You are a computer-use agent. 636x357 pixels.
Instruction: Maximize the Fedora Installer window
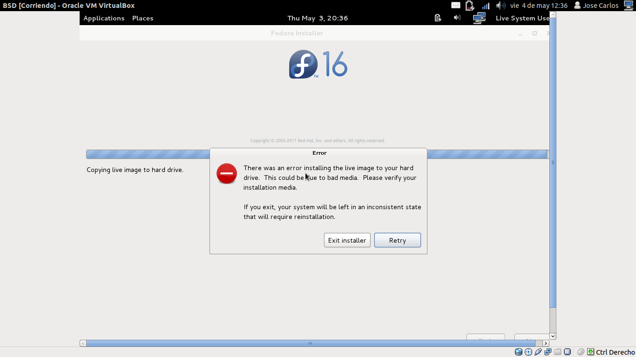click(535, 33)
